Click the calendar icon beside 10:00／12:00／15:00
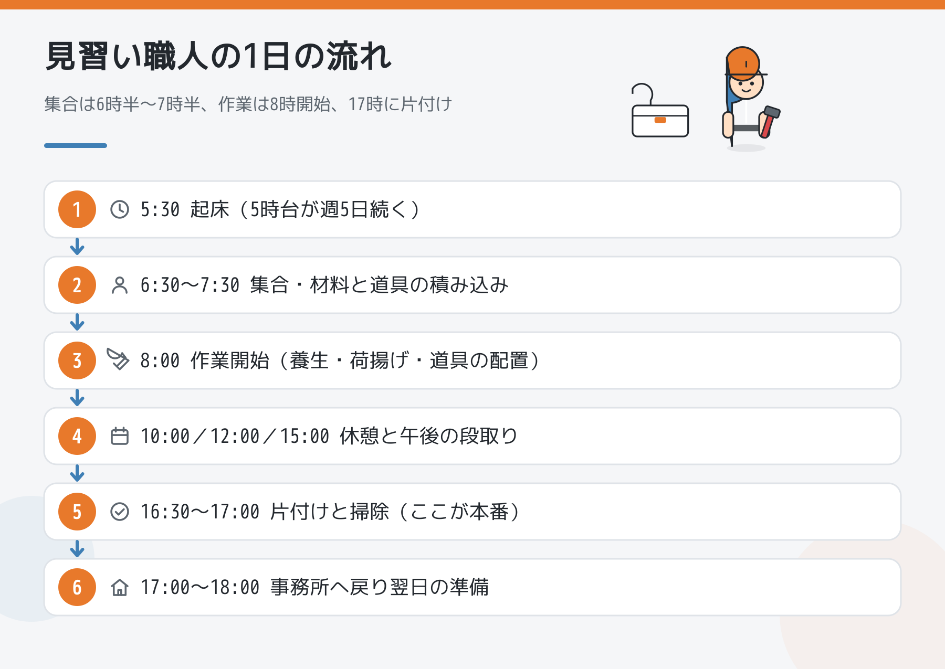The width and height of the screenshot is (945, 669). (120, 436)
